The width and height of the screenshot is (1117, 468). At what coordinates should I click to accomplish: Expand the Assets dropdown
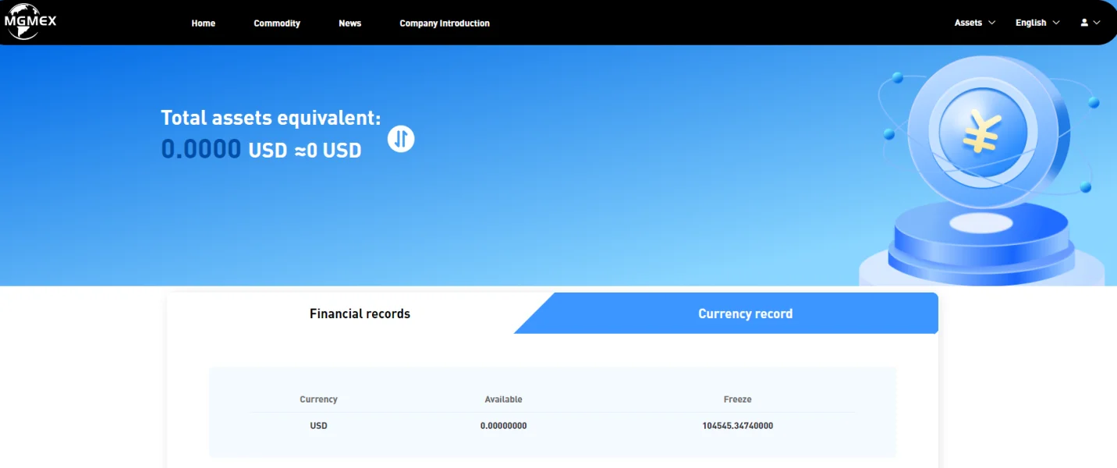pos(975,23)
